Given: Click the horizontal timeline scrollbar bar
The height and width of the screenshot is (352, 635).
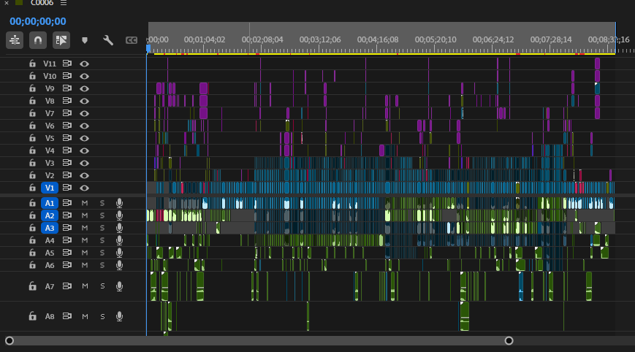Looking at the screenshot, I should (x=259, y=340).
